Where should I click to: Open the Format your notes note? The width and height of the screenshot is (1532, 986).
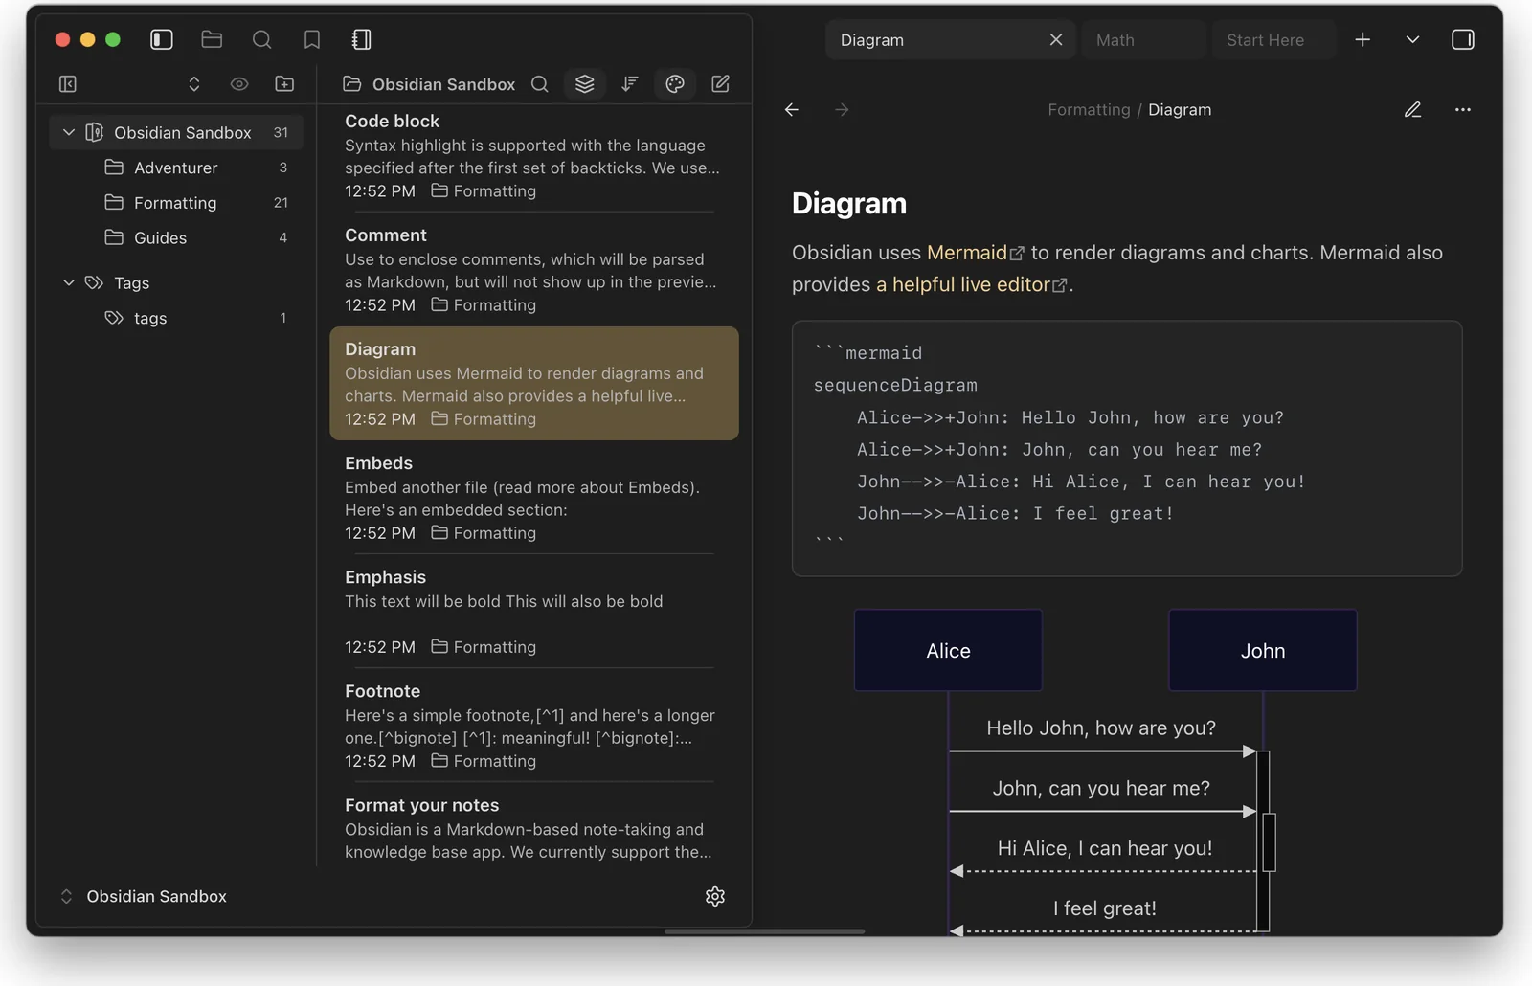coord(533,828)
